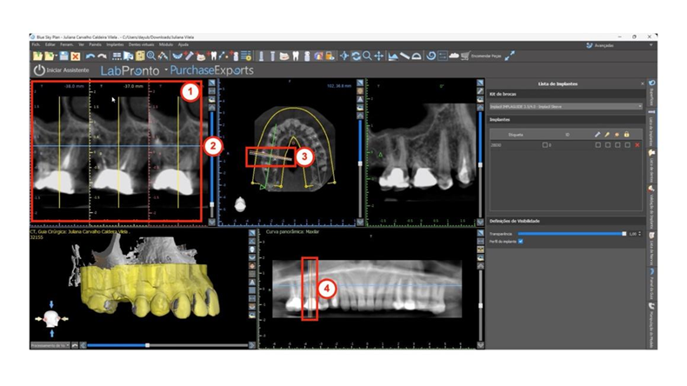
Task: Open the Kit de brocas dropdown
Action: (x=565, y=106)
